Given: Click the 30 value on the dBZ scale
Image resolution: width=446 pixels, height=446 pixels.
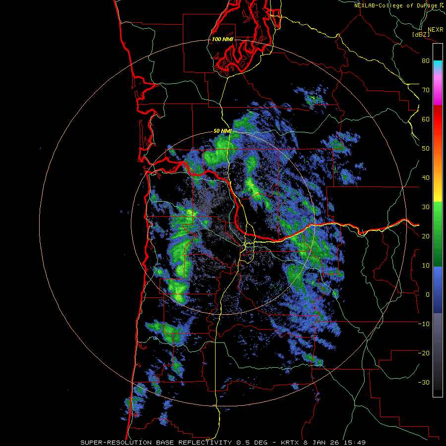Looking at the screenshot, I should (426, 207).
